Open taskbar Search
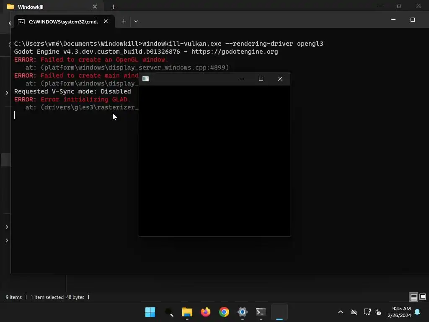 pos(169,312)
